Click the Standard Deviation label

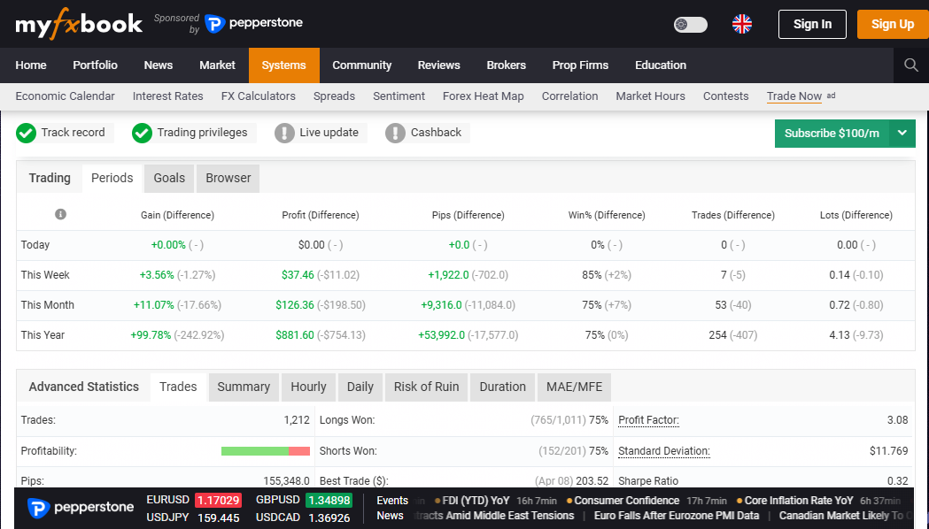pyautogui.click(x=664, y=451)
